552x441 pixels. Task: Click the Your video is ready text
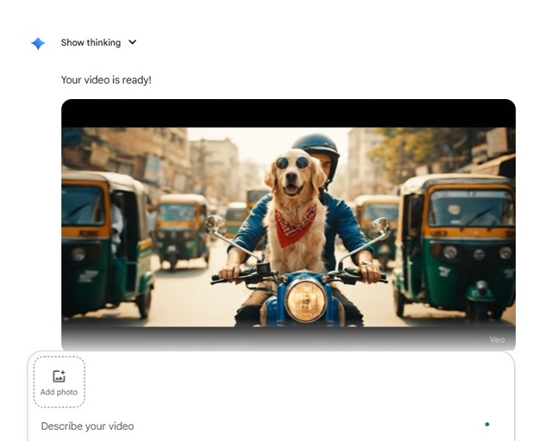(106, 80)
